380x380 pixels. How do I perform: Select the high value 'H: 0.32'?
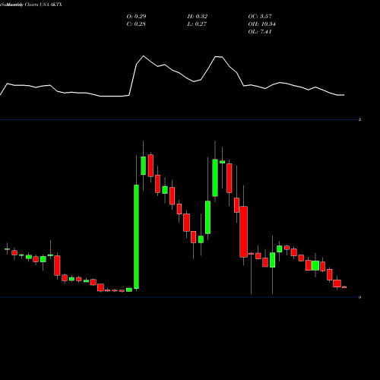point(198,17)
